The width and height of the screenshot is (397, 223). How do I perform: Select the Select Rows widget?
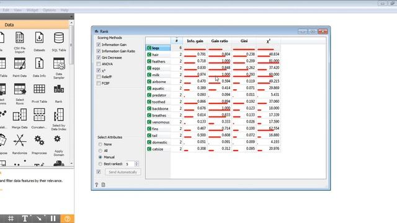pyautogui.click(x=19, y=94)
